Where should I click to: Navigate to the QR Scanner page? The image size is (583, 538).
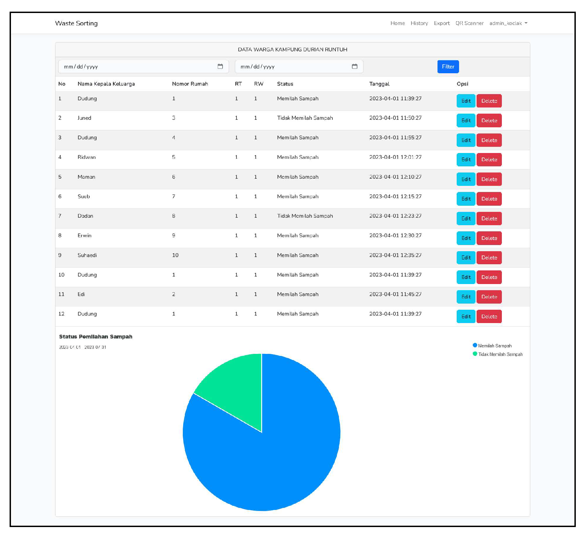pyautogui.click(x=469, y=23)
